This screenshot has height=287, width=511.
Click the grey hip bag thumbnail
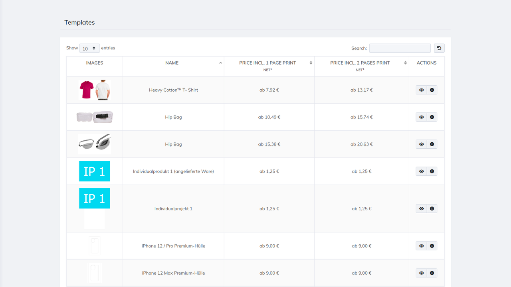[95, 144]
